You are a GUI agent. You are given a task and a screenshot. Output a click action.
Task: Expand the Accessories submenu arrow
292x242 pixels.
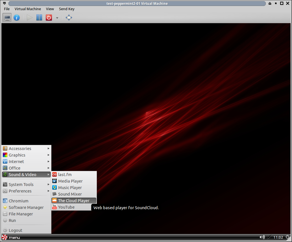pos(48,149)
